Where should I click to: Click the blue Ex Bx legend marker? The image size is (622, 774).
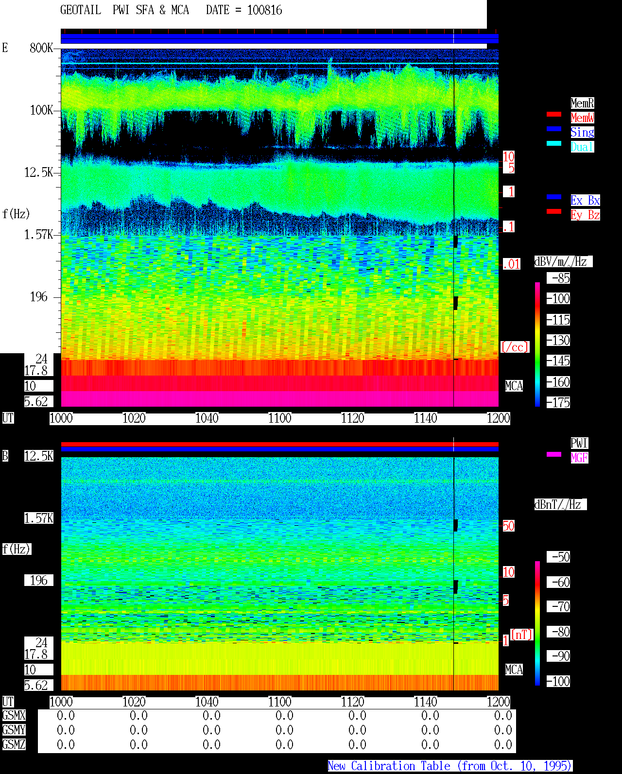554,197
